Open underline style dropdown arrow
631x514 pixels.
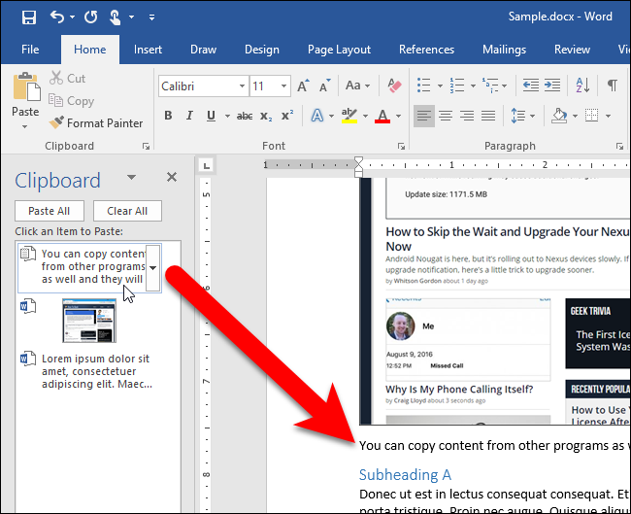click(227, 116)
